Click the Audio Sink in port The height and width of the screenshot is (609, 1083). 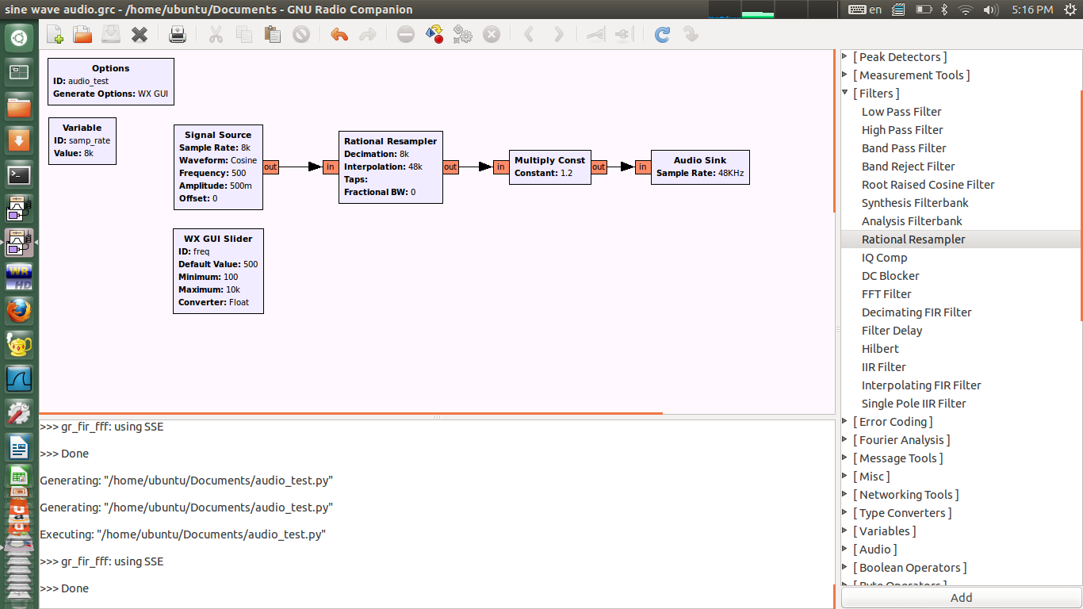point(643,167)
